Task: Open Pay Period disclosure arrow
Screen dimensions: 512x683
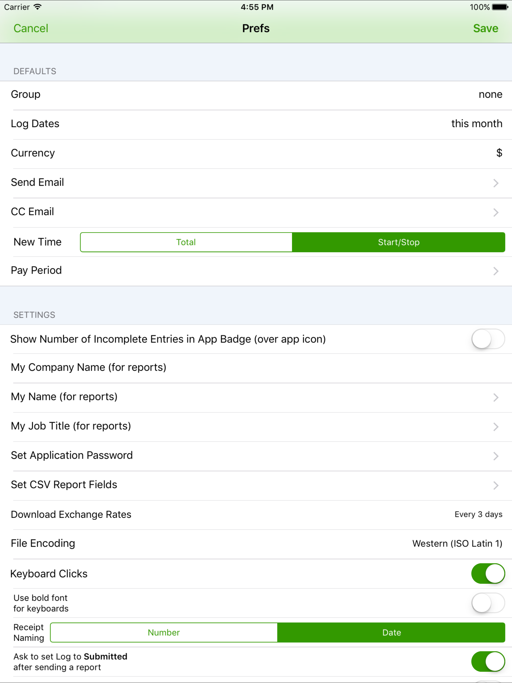Action: click(496, 271)
